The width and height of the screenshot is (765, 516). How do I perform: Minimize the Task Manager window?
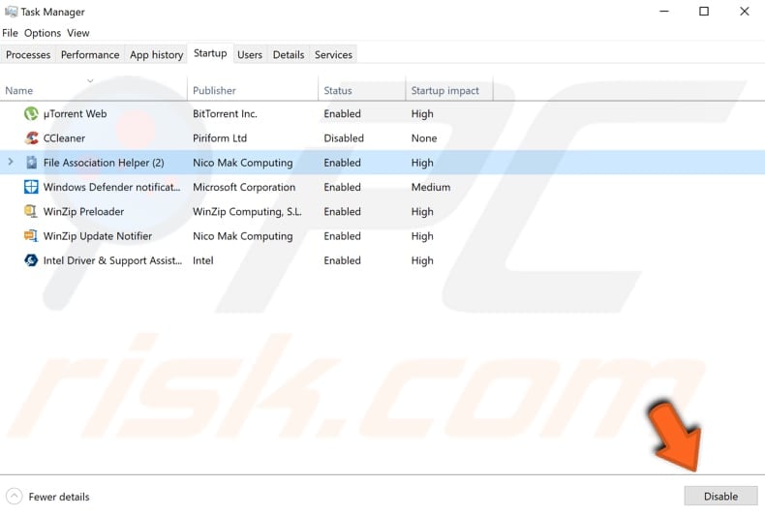[x=664, y=12]
